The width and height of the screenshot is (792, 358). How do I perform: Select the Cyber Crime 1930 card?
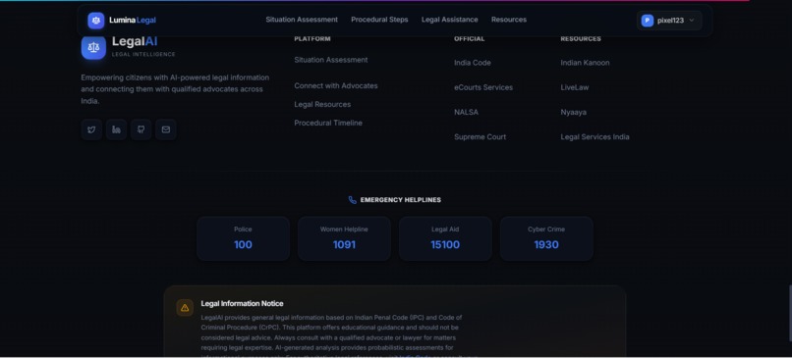click(x=546, y=238)
